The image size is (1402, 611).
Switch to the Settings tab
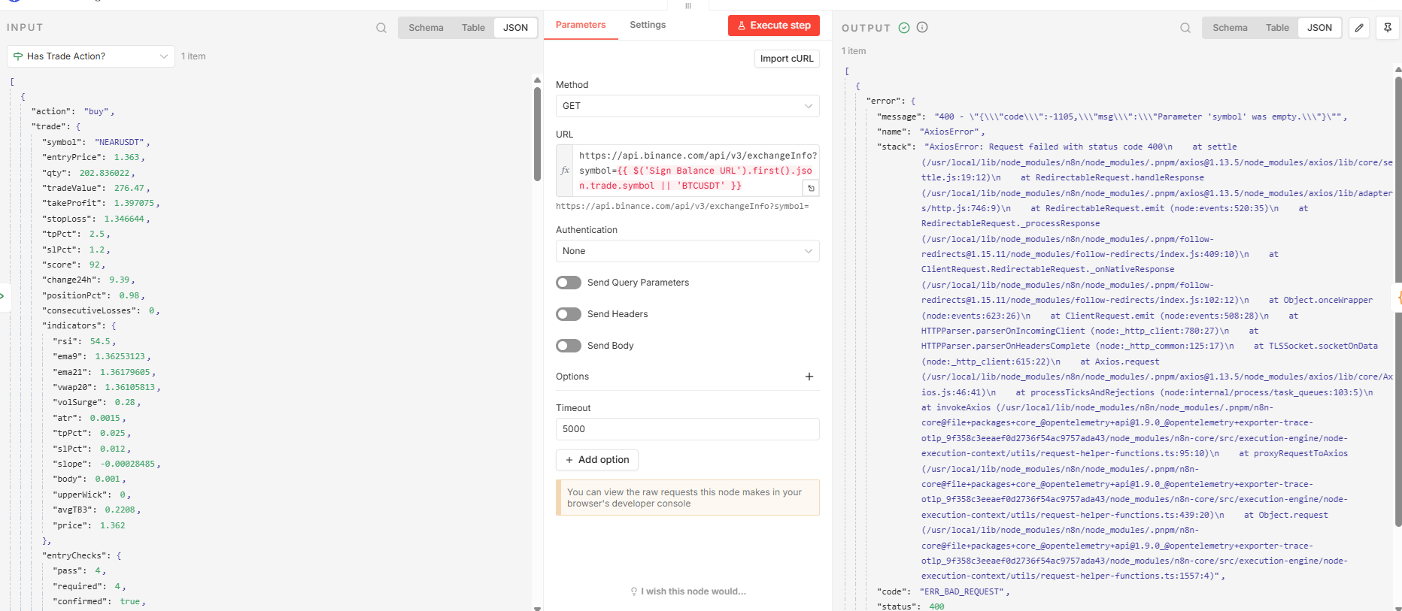point(648,25)
